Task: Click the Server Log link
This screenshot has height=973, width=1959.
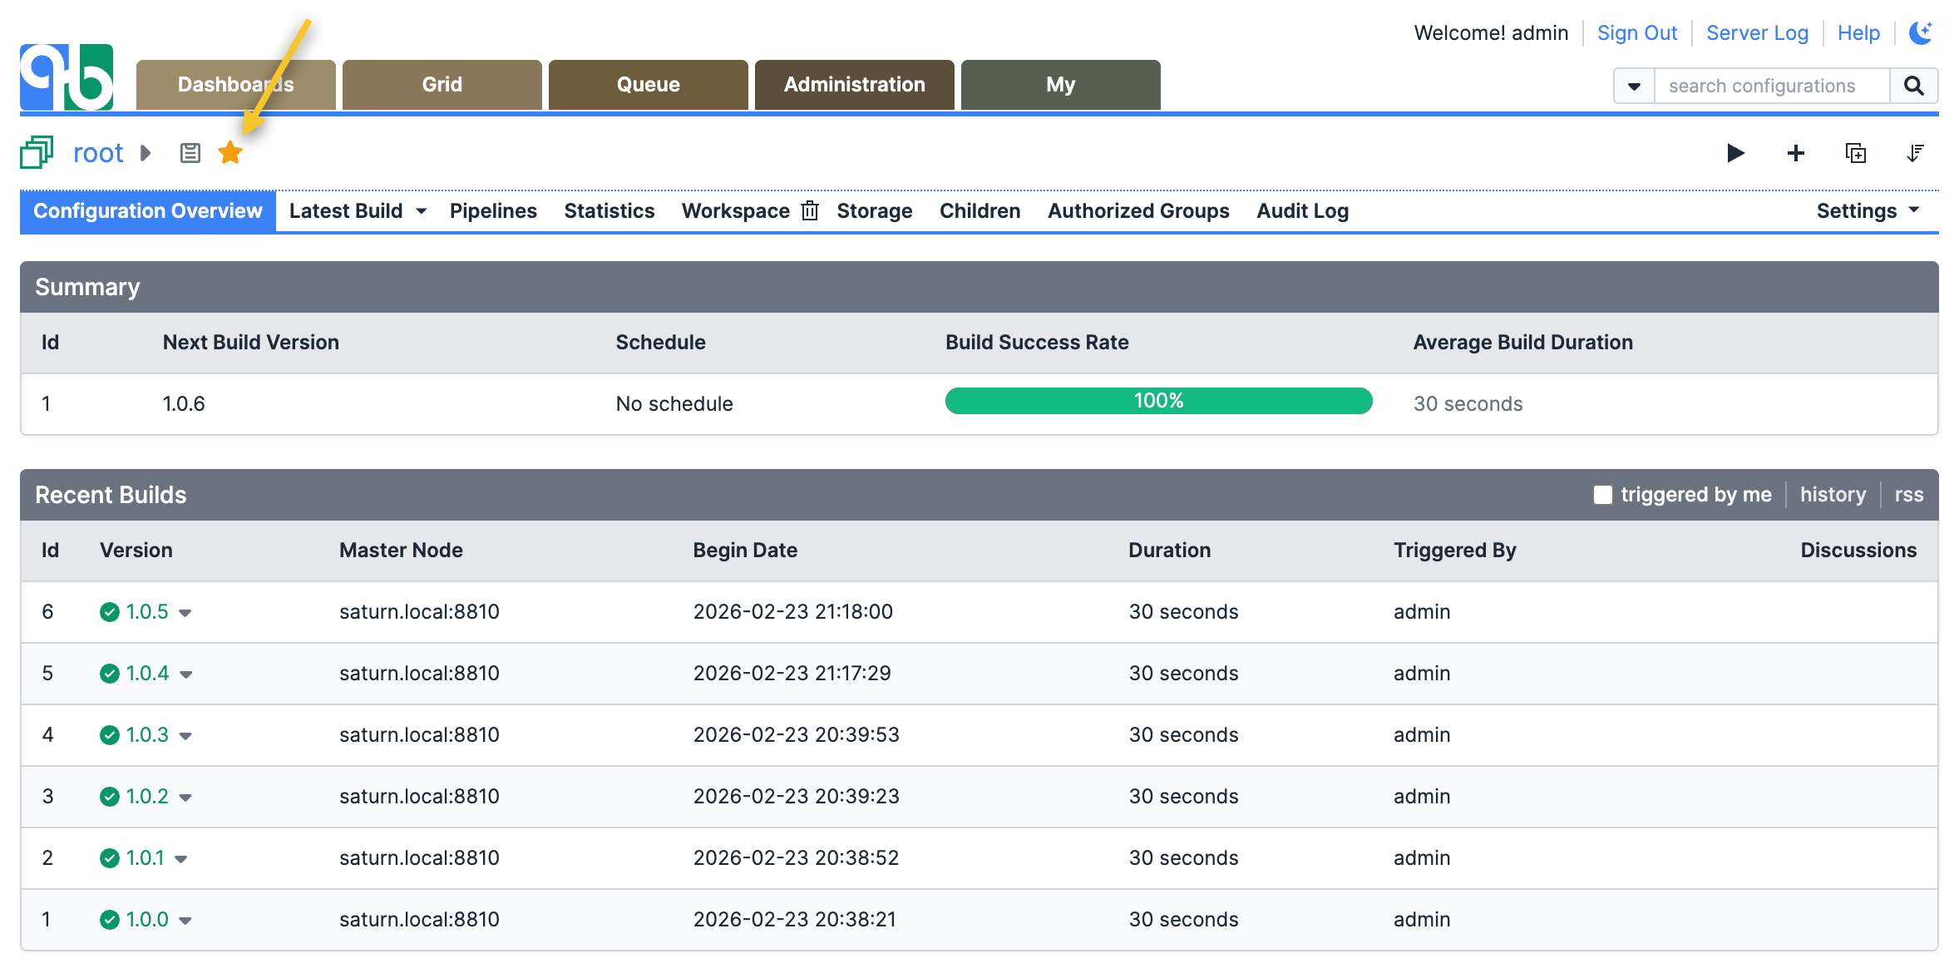Action: pyautogui.click(x=1757, y=33)
